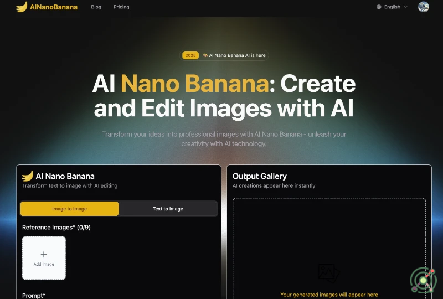Click the dashed Output Gallery preview area
The height and width of the screenshot is (299, 443).
coord(329,238)
